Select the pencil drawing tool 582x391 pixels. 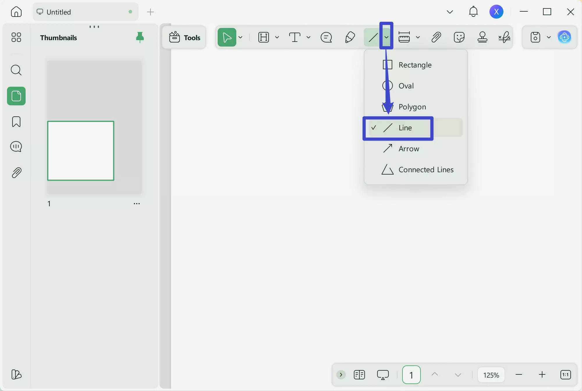click(x=350, y=37)
